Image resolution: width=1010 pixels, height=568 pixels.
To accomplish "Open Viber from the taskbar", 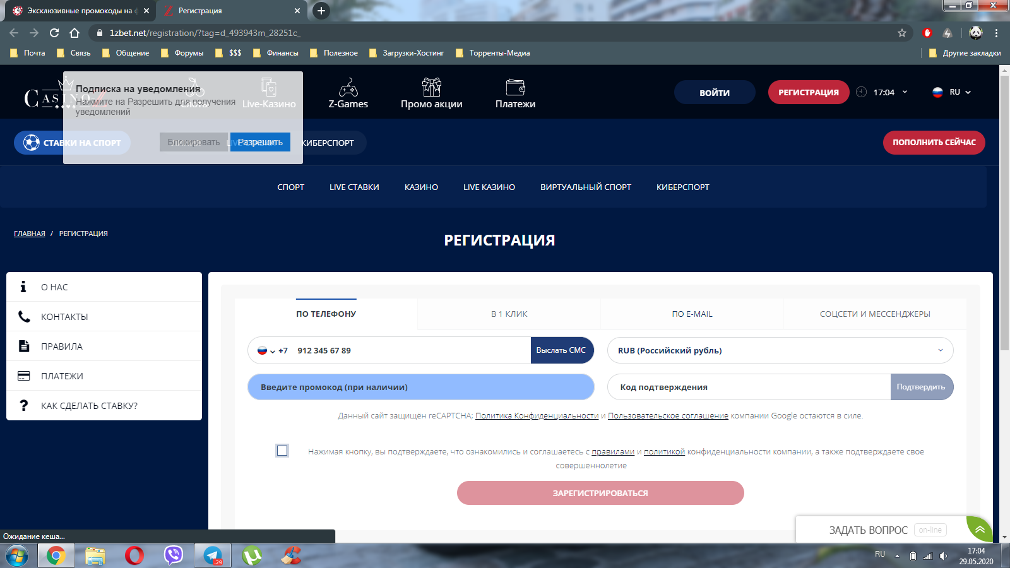I will (x=173, y=556).
